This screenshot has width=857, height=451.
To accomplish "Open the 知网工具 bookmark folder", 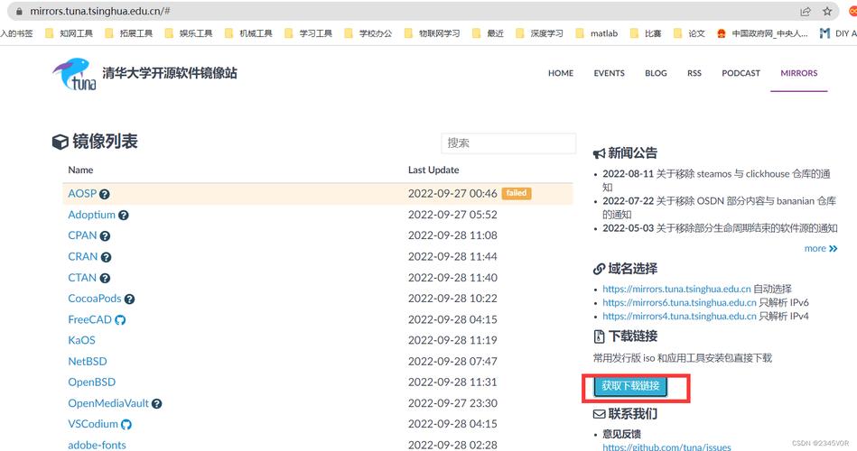I will pos(69,33).
